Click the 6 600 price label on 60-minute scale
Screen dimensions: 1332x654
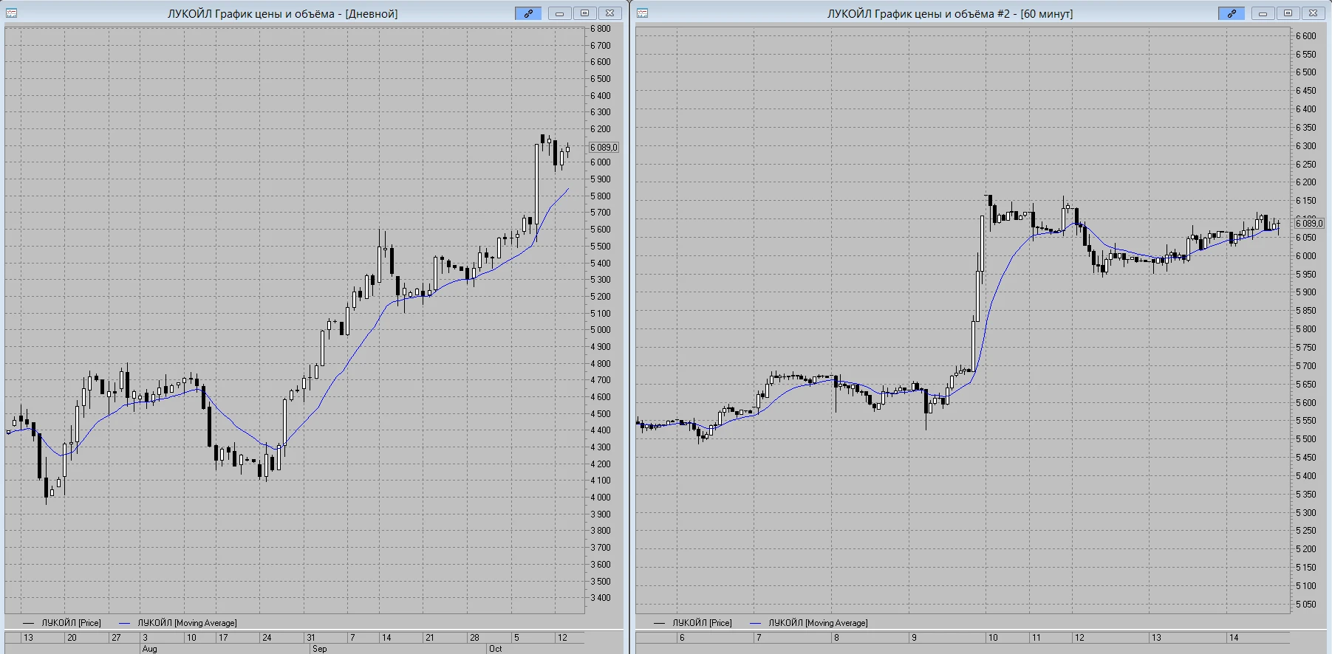point(1306,36)
